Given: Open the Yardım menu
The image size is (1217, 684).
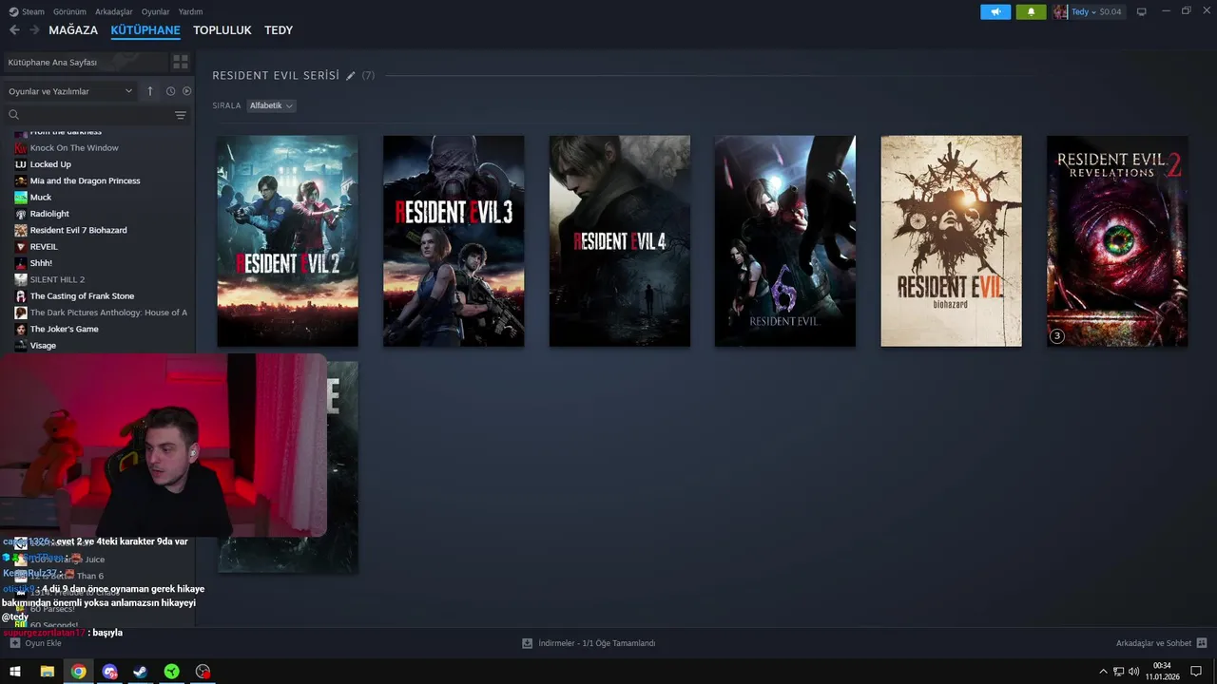Looking at the screenshot, I should pos(190,11).
